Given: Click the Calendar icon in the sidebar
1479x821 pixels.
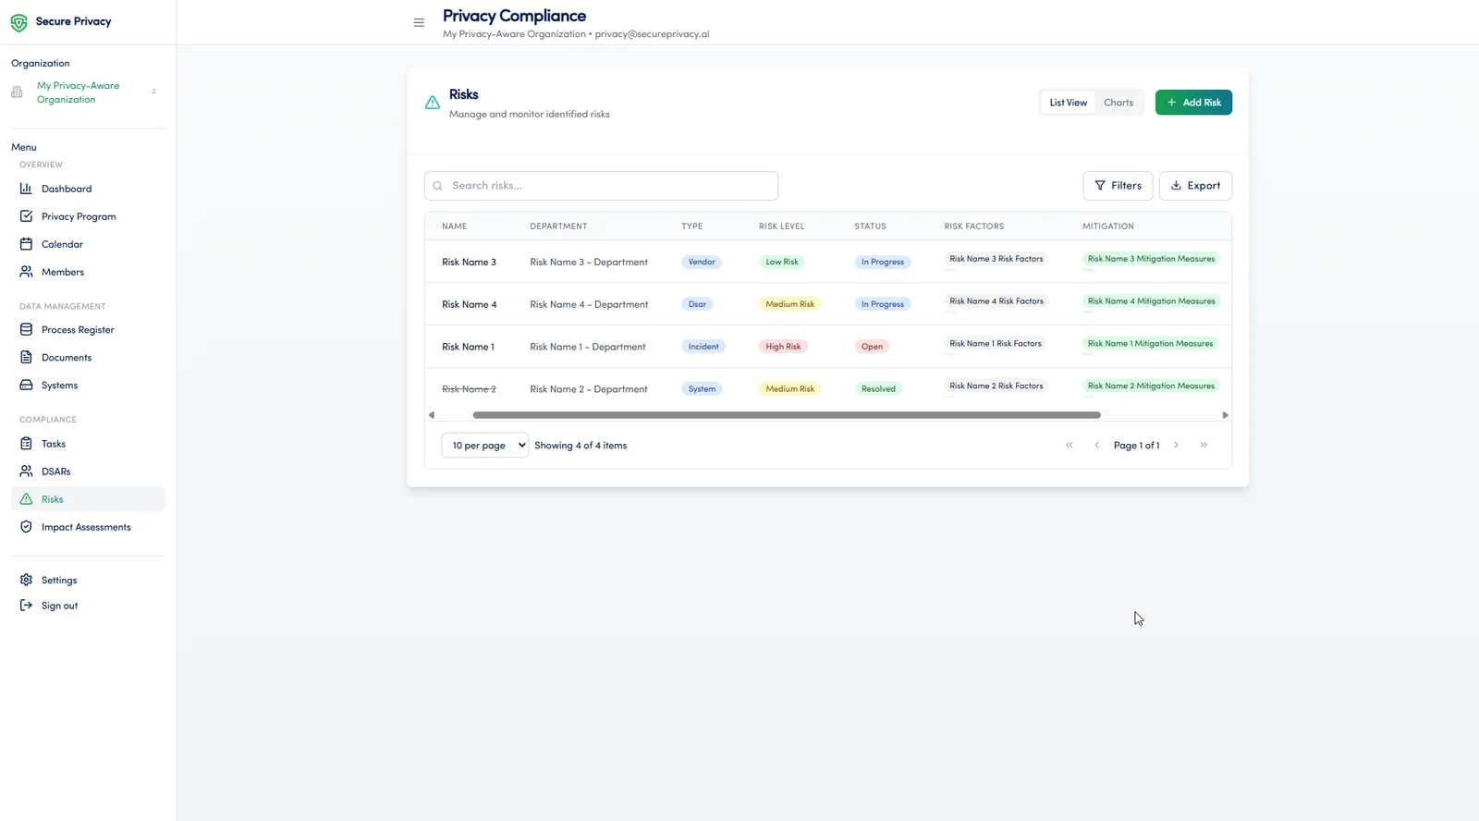Looking at the screenshot, I should click(x=26, y=244).
